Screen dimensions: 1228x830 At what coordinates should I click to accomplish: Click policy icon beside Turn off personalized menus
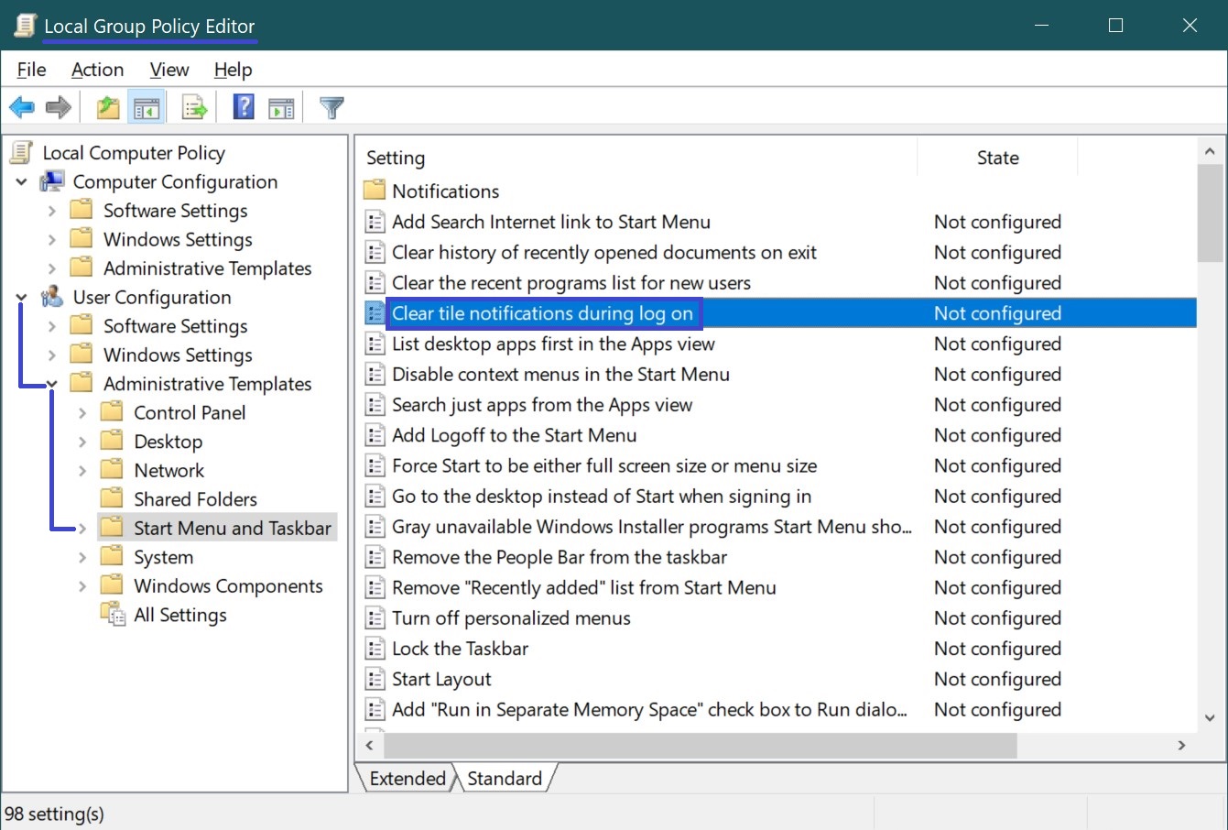375,618
